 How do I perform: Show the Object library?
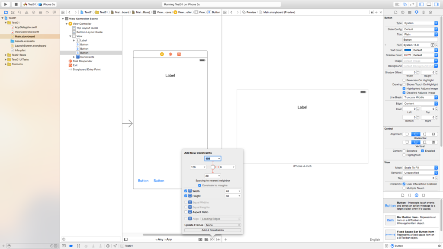point(417,195)
